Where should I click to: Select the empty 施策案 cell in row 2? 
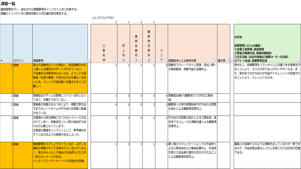(x=267, y=98)
